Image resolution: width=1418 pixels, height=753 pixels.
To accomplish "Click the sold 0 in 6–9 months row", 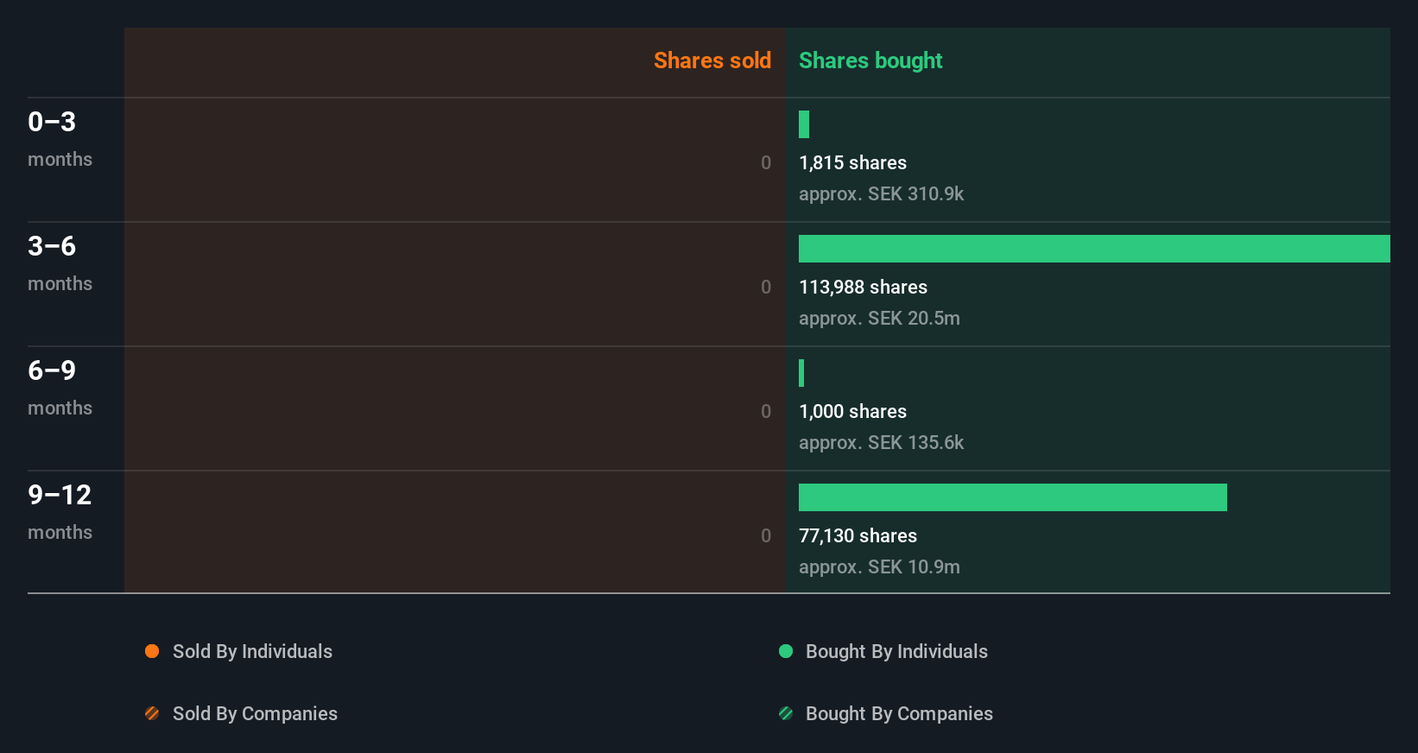I will (x=766, y=411).
